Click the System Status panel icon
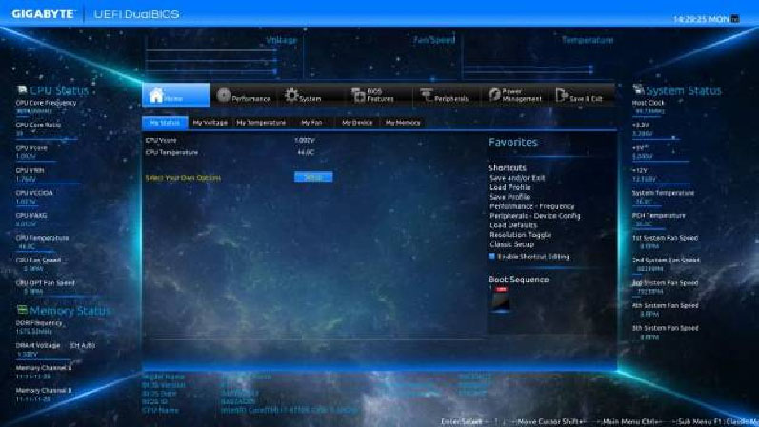 (638, 89)
